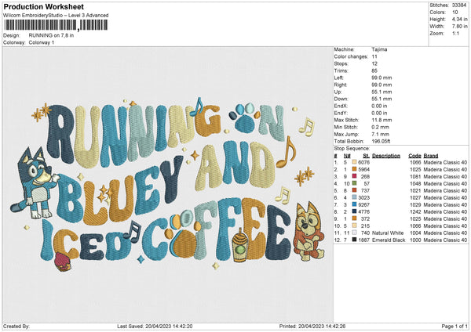Viewport: 471px width, 332px height.
Task: Choose the pink-red swatch in stop 3
Action: pyautogui.click(x=356, y=177)
